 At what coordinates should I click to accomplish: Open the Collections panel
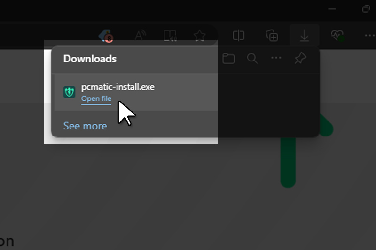pyautogui.click(x=272, y=36)
